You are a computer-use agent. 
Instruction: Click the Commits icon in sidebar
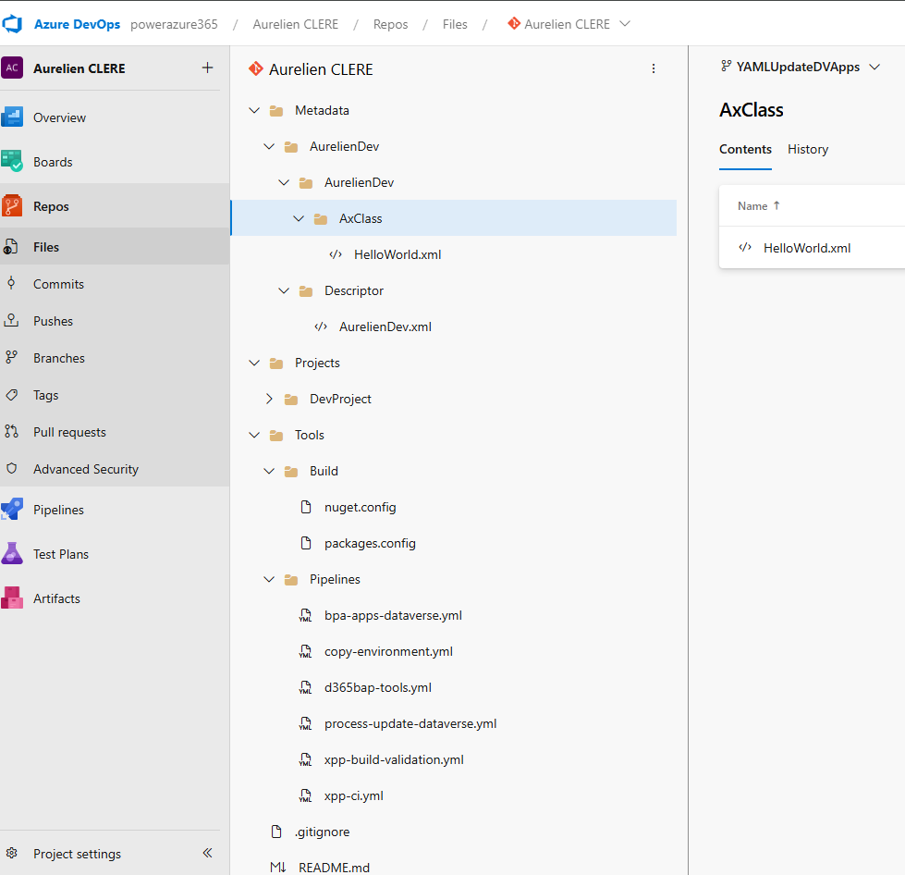pyautogui.click(x=11, y=284)
